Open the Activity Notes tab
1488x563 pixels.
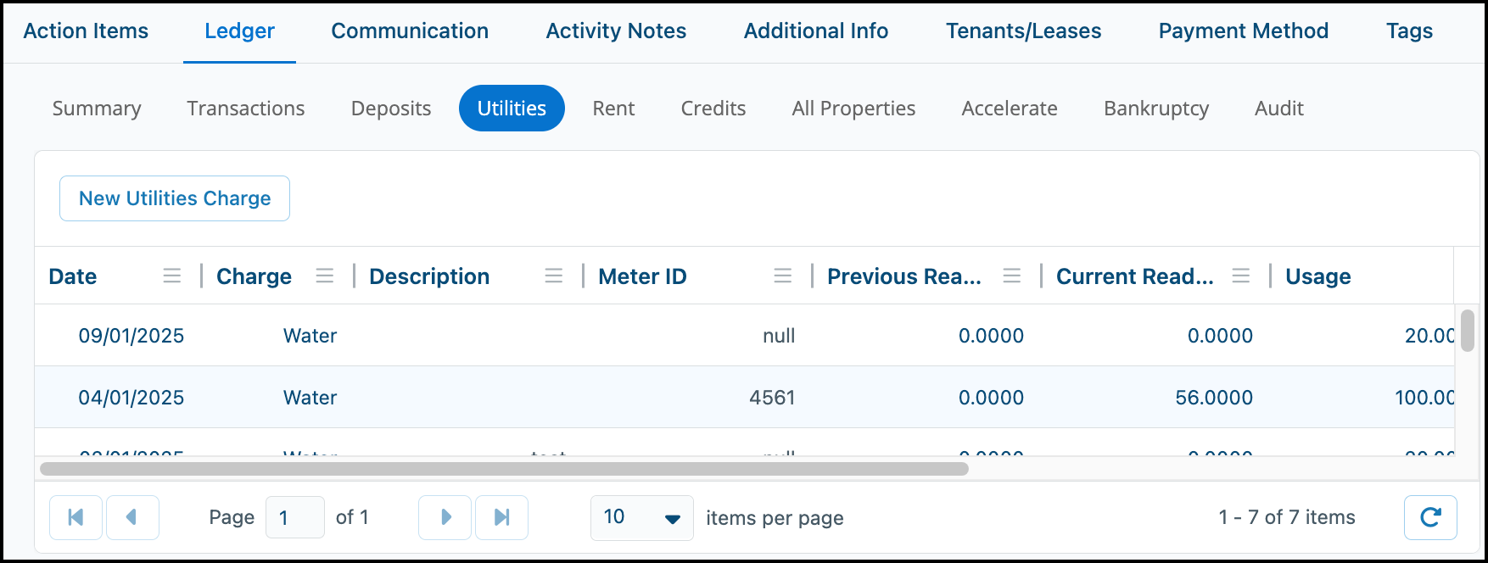point(616,31)
